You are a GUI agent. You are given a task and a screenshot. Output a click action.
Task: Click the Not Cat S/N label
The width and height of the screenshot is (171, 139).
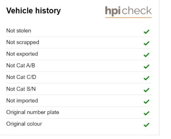coord(21,89)
